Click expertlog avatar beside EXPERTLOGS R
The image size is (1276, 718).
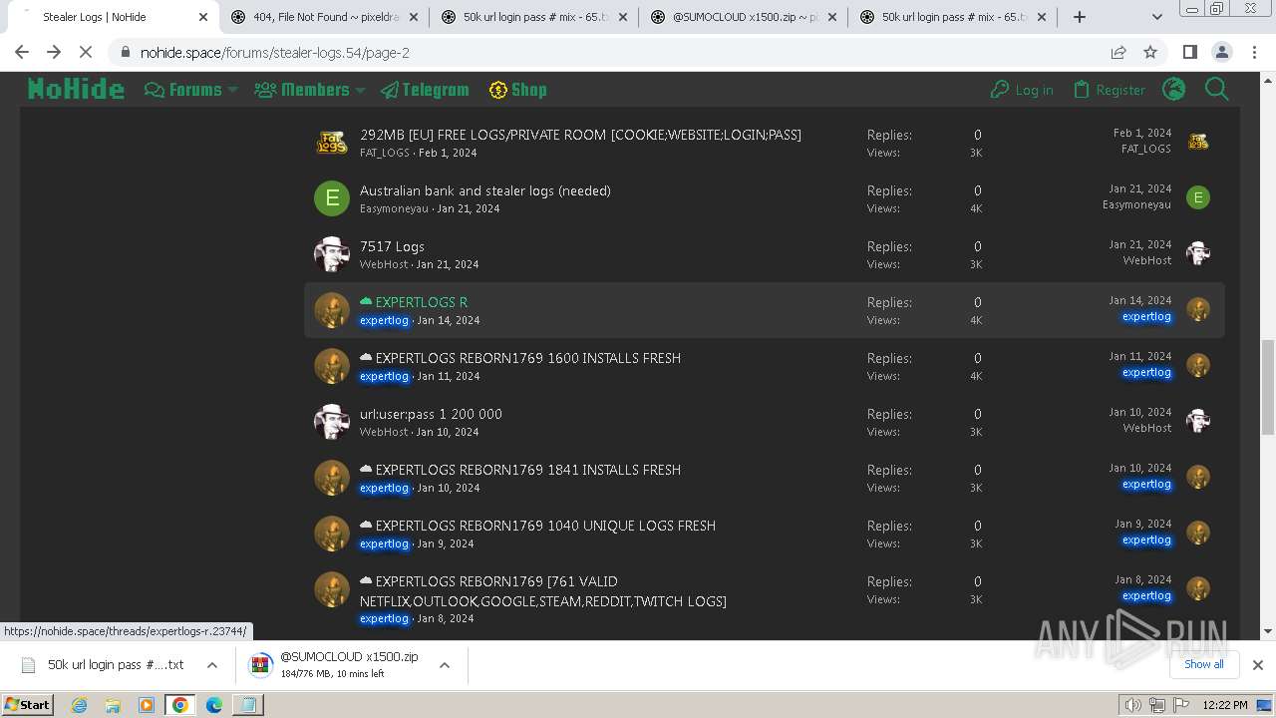pos(331,310)
